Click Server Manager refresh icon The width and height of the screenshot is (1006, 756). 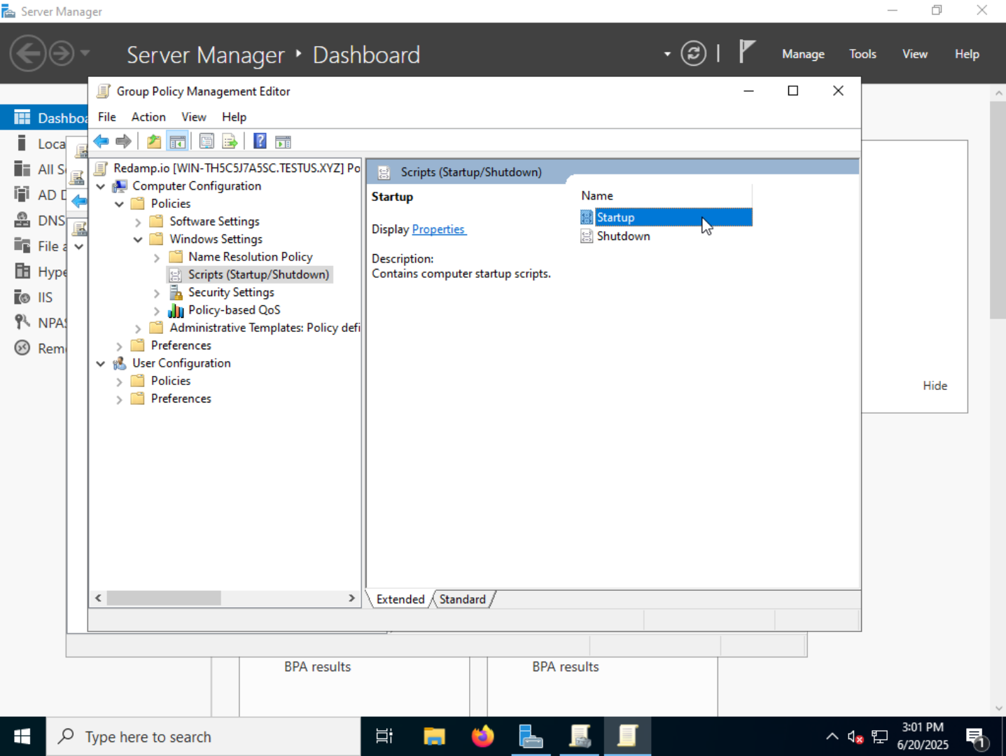coord(693,53)
